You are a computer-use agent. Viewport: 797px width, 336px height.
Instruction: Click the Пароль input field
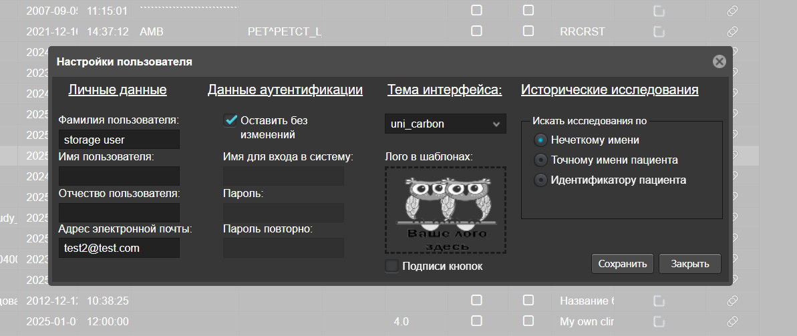(284, 212)
